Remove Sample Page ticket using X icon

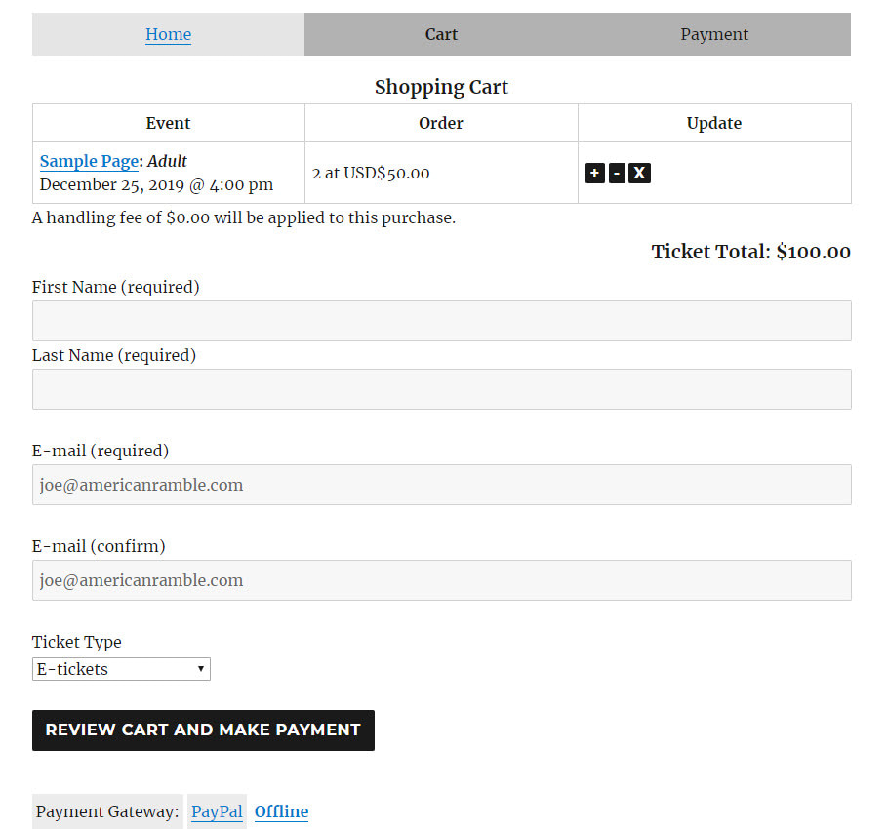point(639,173)
